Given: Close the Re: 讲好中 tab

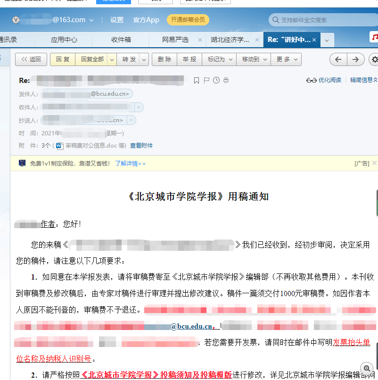Looking at the screenshot, I should (314, 40).
